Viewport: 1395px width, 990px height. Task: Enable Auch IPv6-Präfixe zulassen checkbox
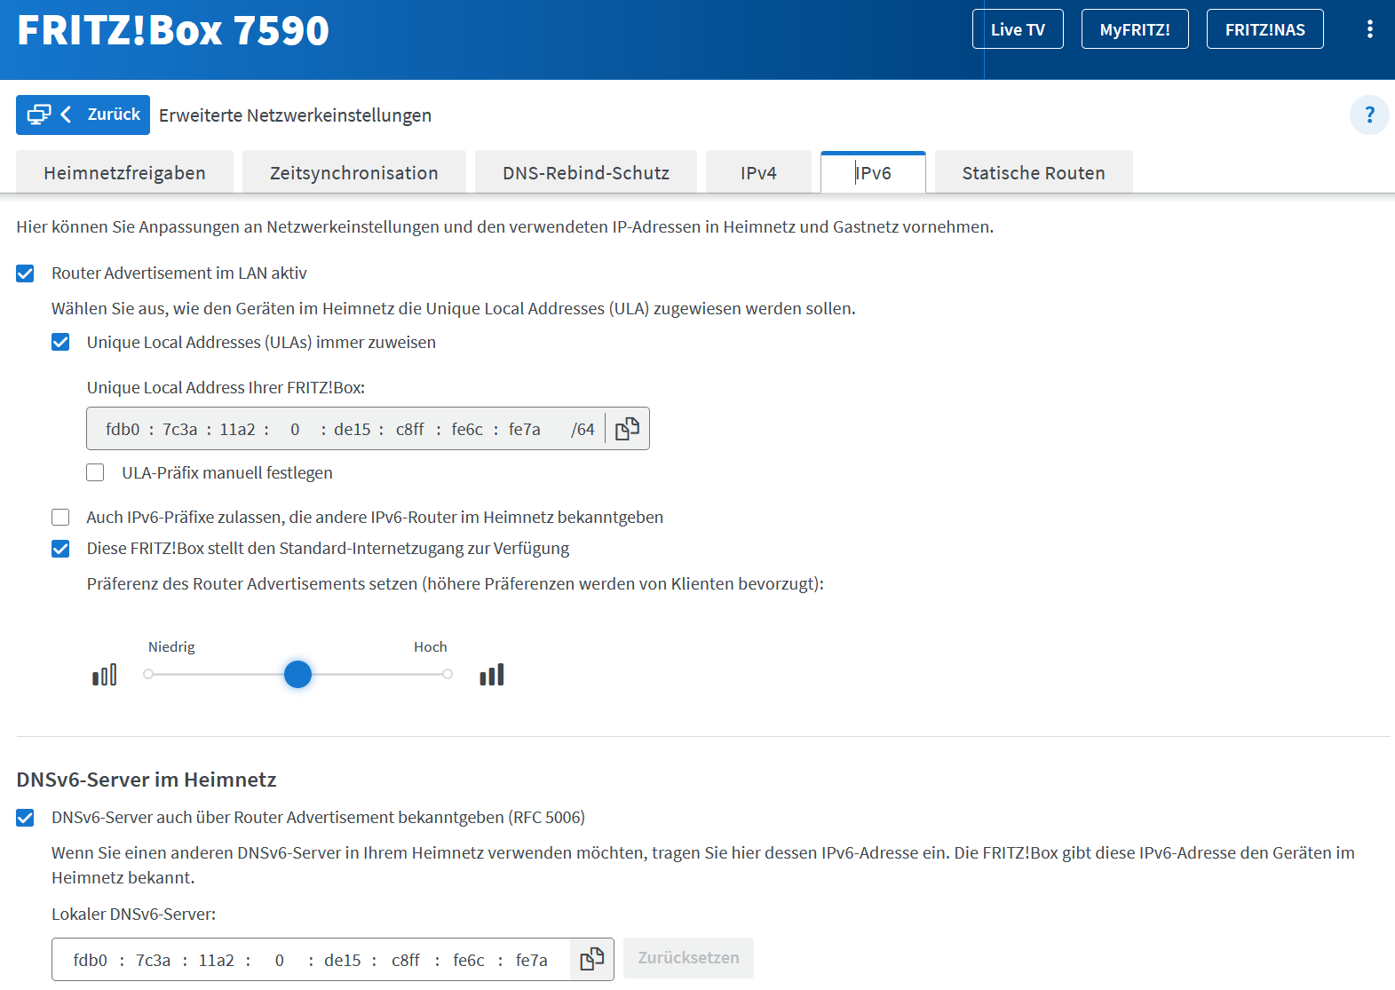coord(60,517)
